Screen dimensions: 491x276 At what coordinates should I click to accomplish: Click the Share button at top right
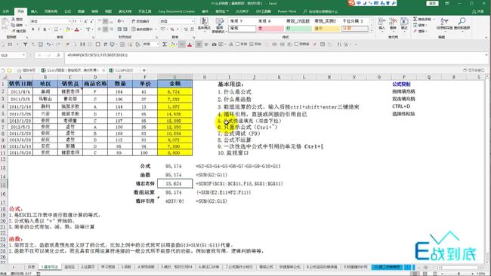[x=478, y=11]
